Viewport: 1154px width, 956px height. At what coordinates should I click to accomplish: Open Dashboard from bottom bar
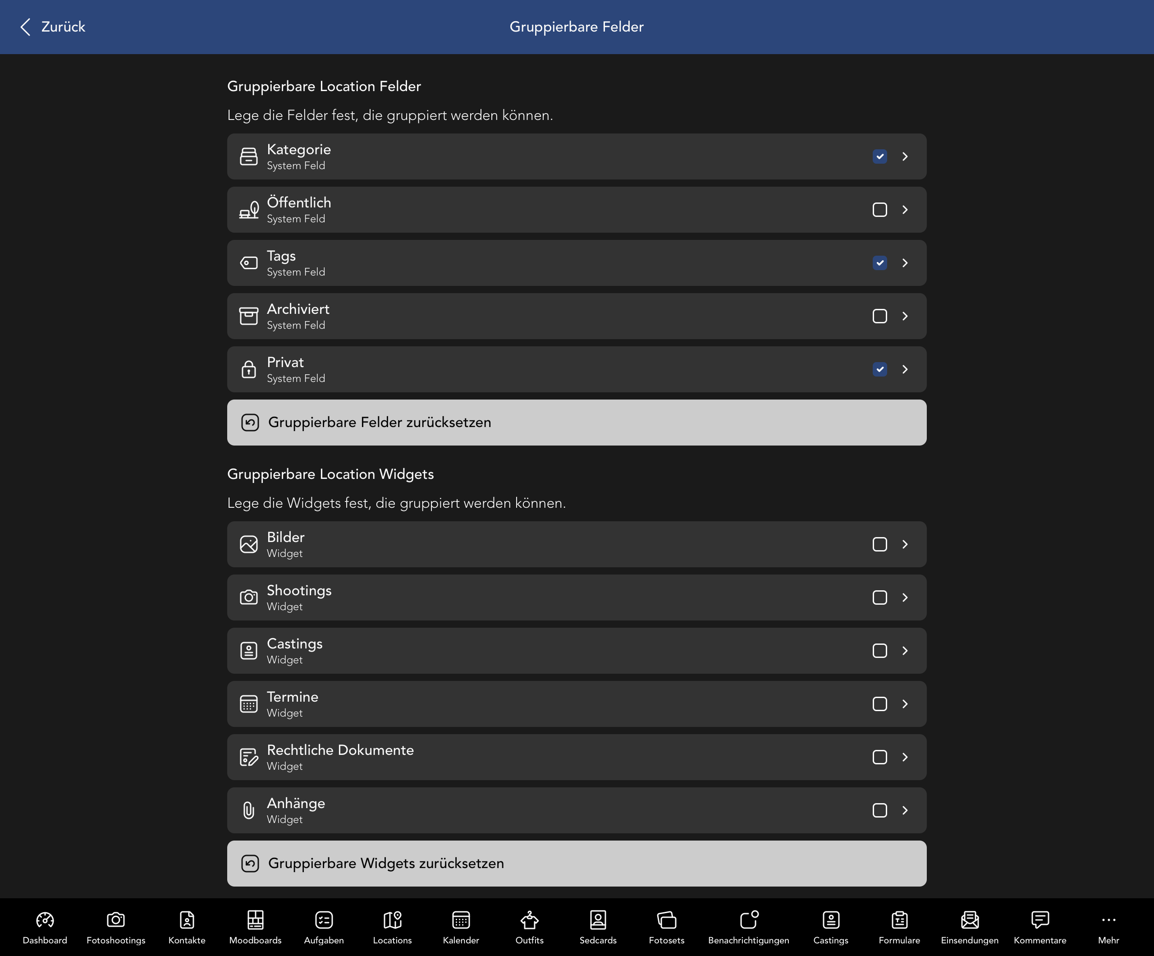(x=45, y=927)
